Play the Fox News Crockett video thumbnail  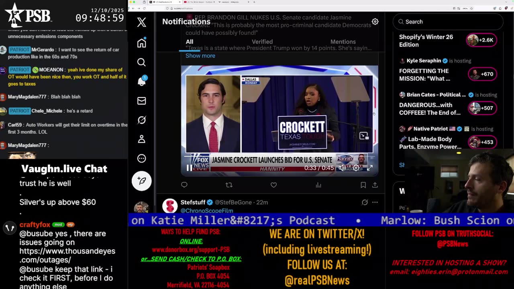[x=279, y=120]
